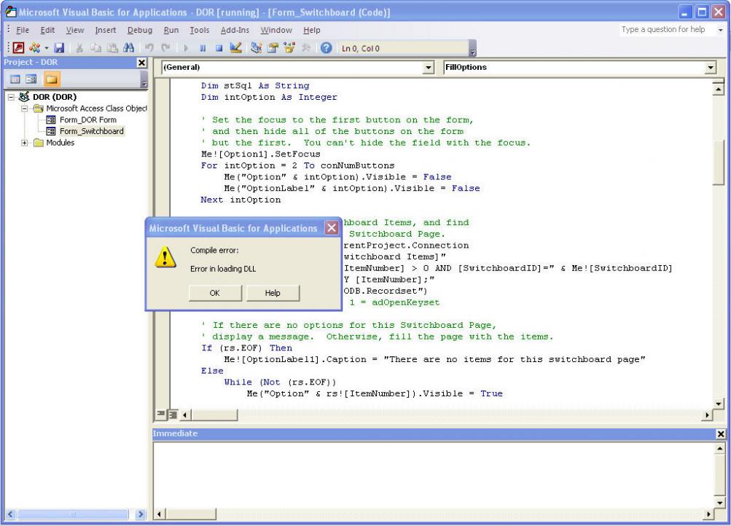Click the Paste toolbar icon
Viewport: 731px width, 526px height.
(112, 47)
